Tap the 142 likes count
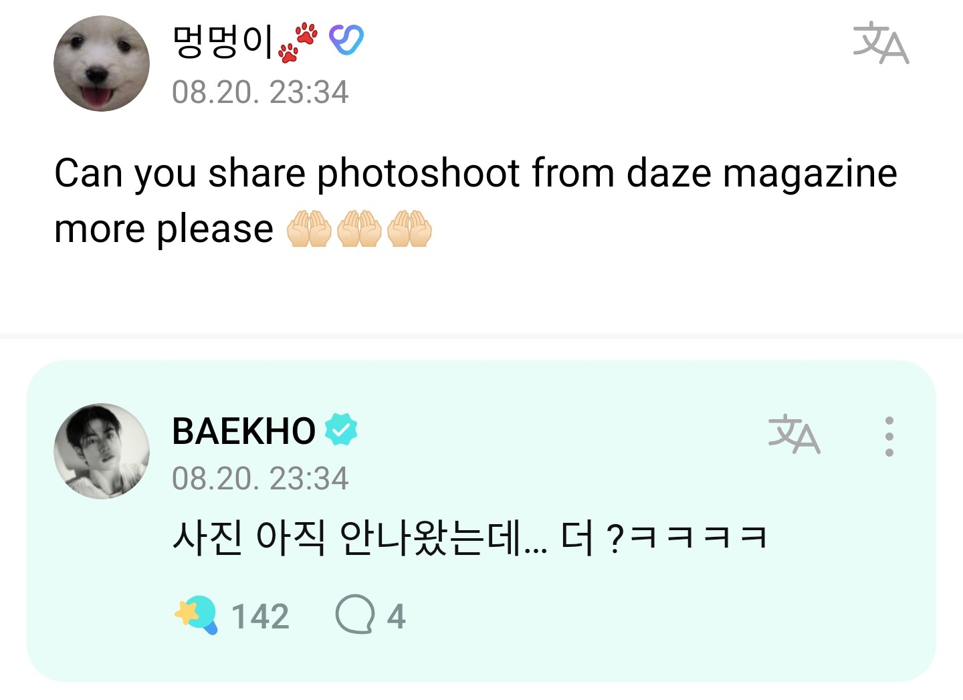Viewport: 963px width, 700px height. coord(260,616)
